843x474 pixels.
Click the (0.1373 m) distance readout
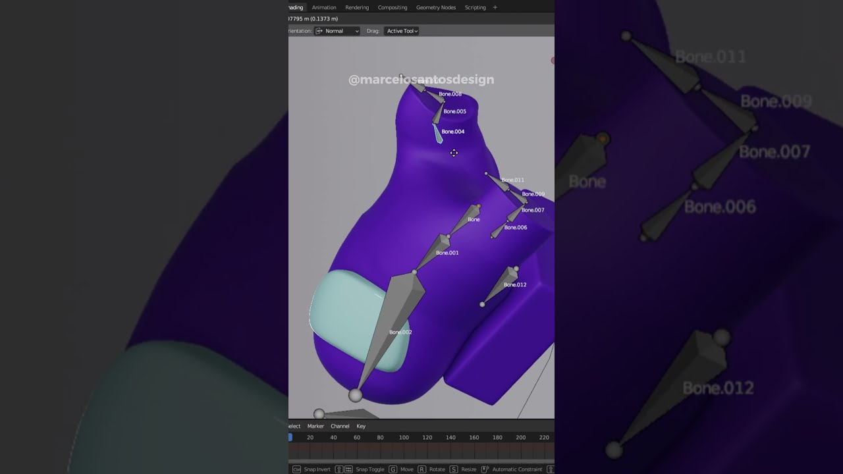(x=325, y=18)
